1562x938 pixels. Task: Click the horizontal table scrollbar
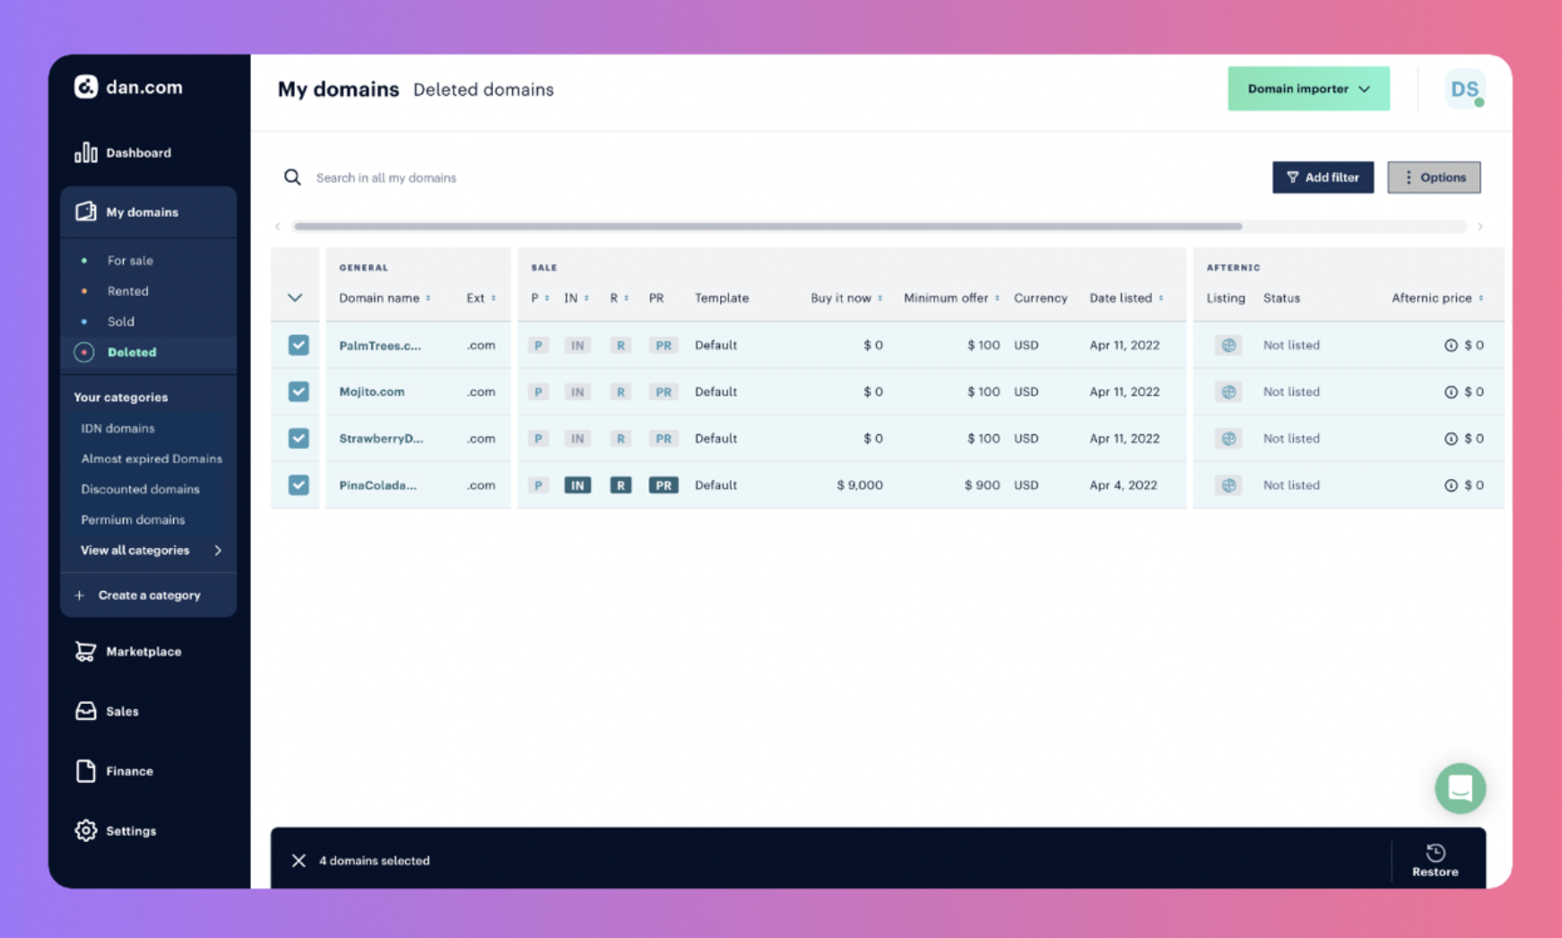click(x=768, y=227)
